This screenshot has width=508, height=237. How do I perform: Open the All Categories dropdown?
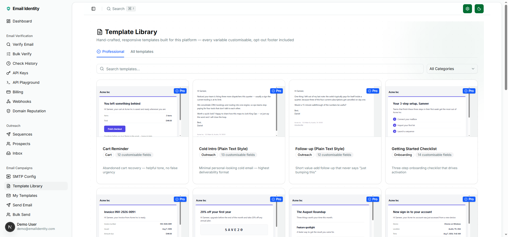[x=452, y=69]
